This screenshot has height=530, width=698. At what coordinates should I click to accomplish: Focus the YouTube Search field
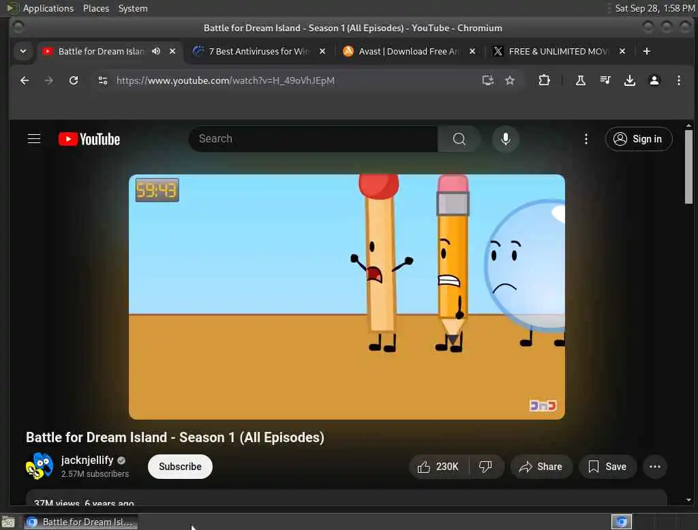click(313, 139)
